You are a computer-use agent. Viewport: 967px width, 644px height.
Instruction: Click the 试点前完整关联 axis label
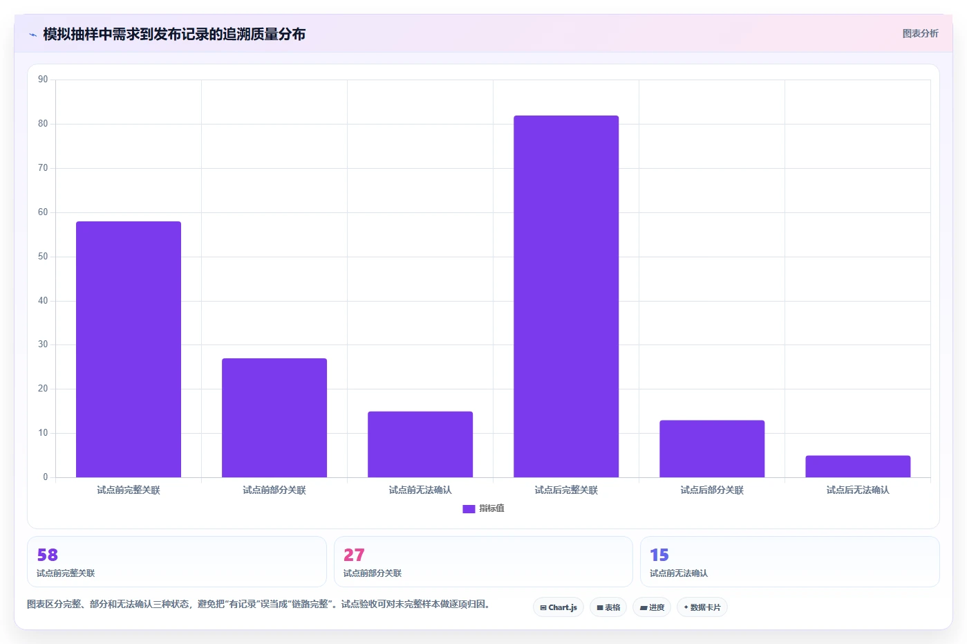pyautogui.click(x=129, y=490)
